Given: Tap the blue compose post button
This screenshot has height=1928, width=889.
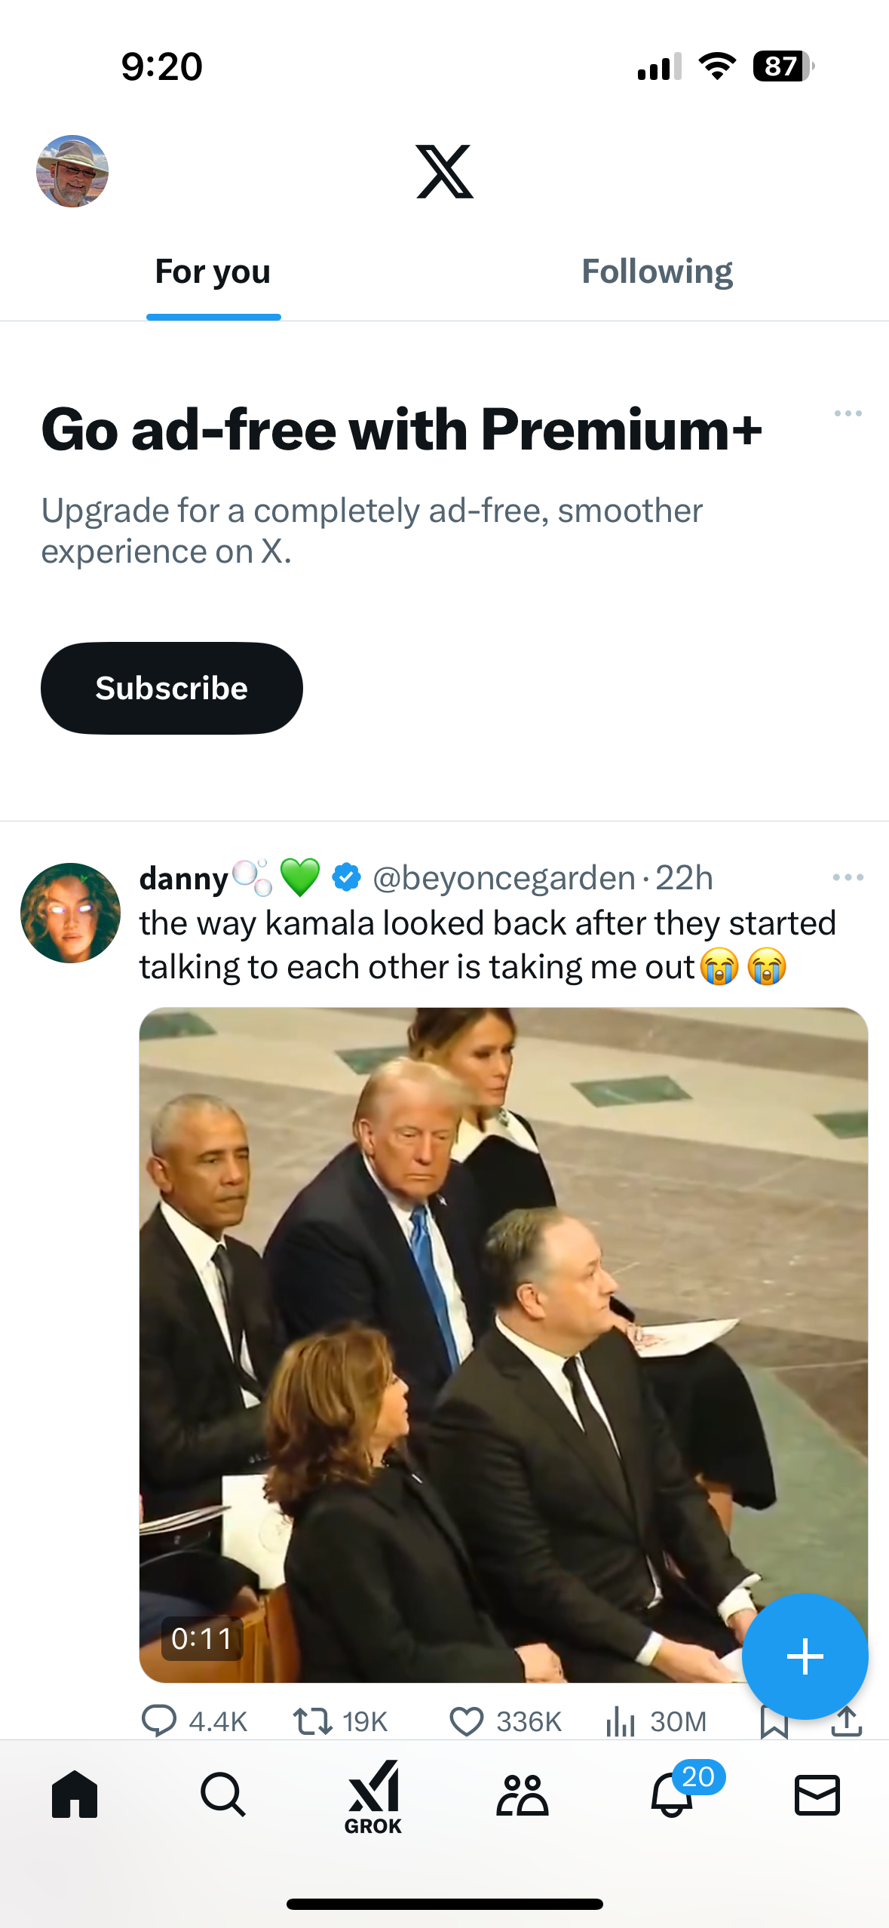Looking at the screenshot, I should coord(805,1656).
